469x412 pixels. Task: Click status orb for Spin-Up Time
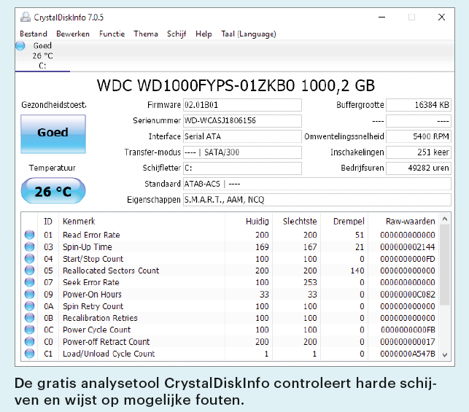tap(29, 247)
